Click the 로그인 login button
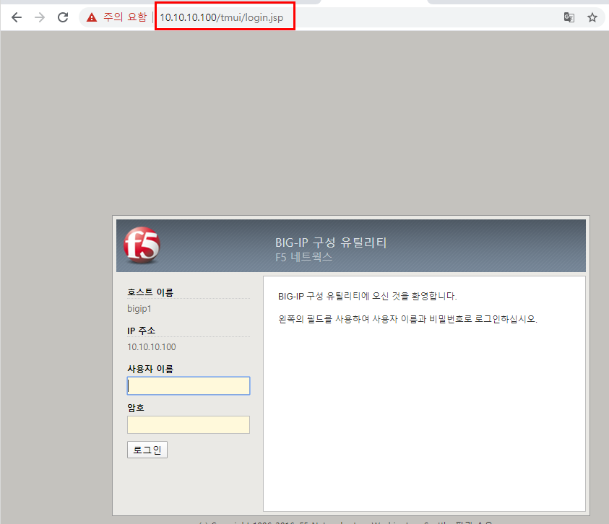 [147, 450]
